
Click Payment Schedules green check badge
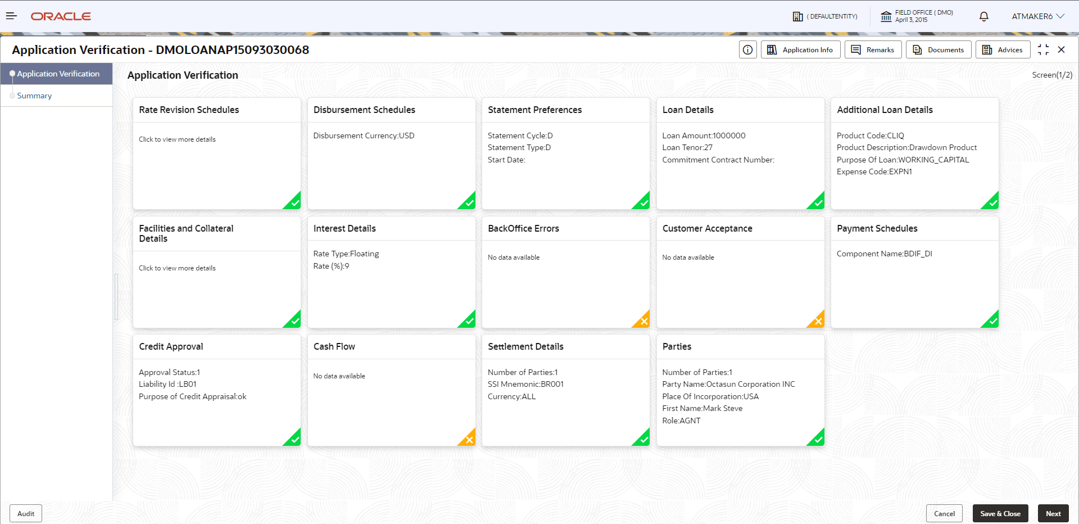992,321
